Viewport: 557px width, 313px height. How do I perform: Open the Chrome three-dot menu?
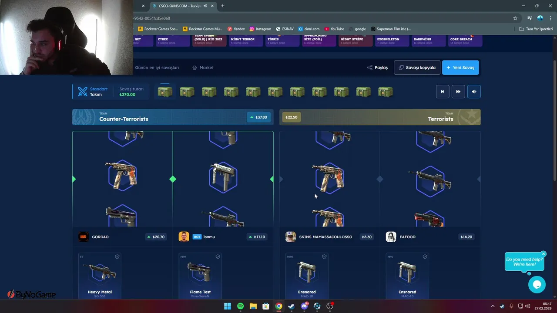click(550, 18)
